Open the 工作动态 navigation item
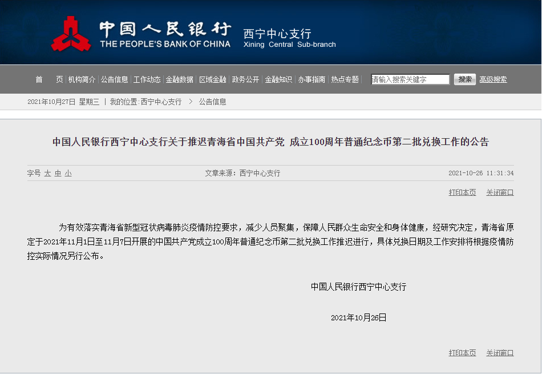Image resolution: width=542 pixels, height=374 pixels. point(147,79)
